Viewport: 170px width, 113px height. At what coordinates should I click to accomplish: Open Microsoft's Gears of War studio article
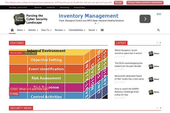coord(129,77)
